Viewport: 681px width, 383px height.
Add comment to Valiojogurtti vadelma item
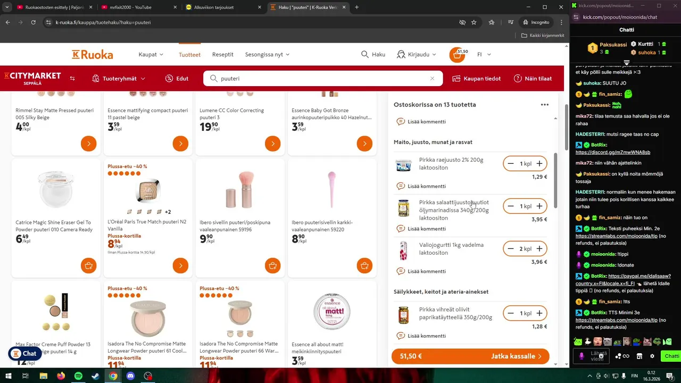pyautogui.click(x=421, y=271)
